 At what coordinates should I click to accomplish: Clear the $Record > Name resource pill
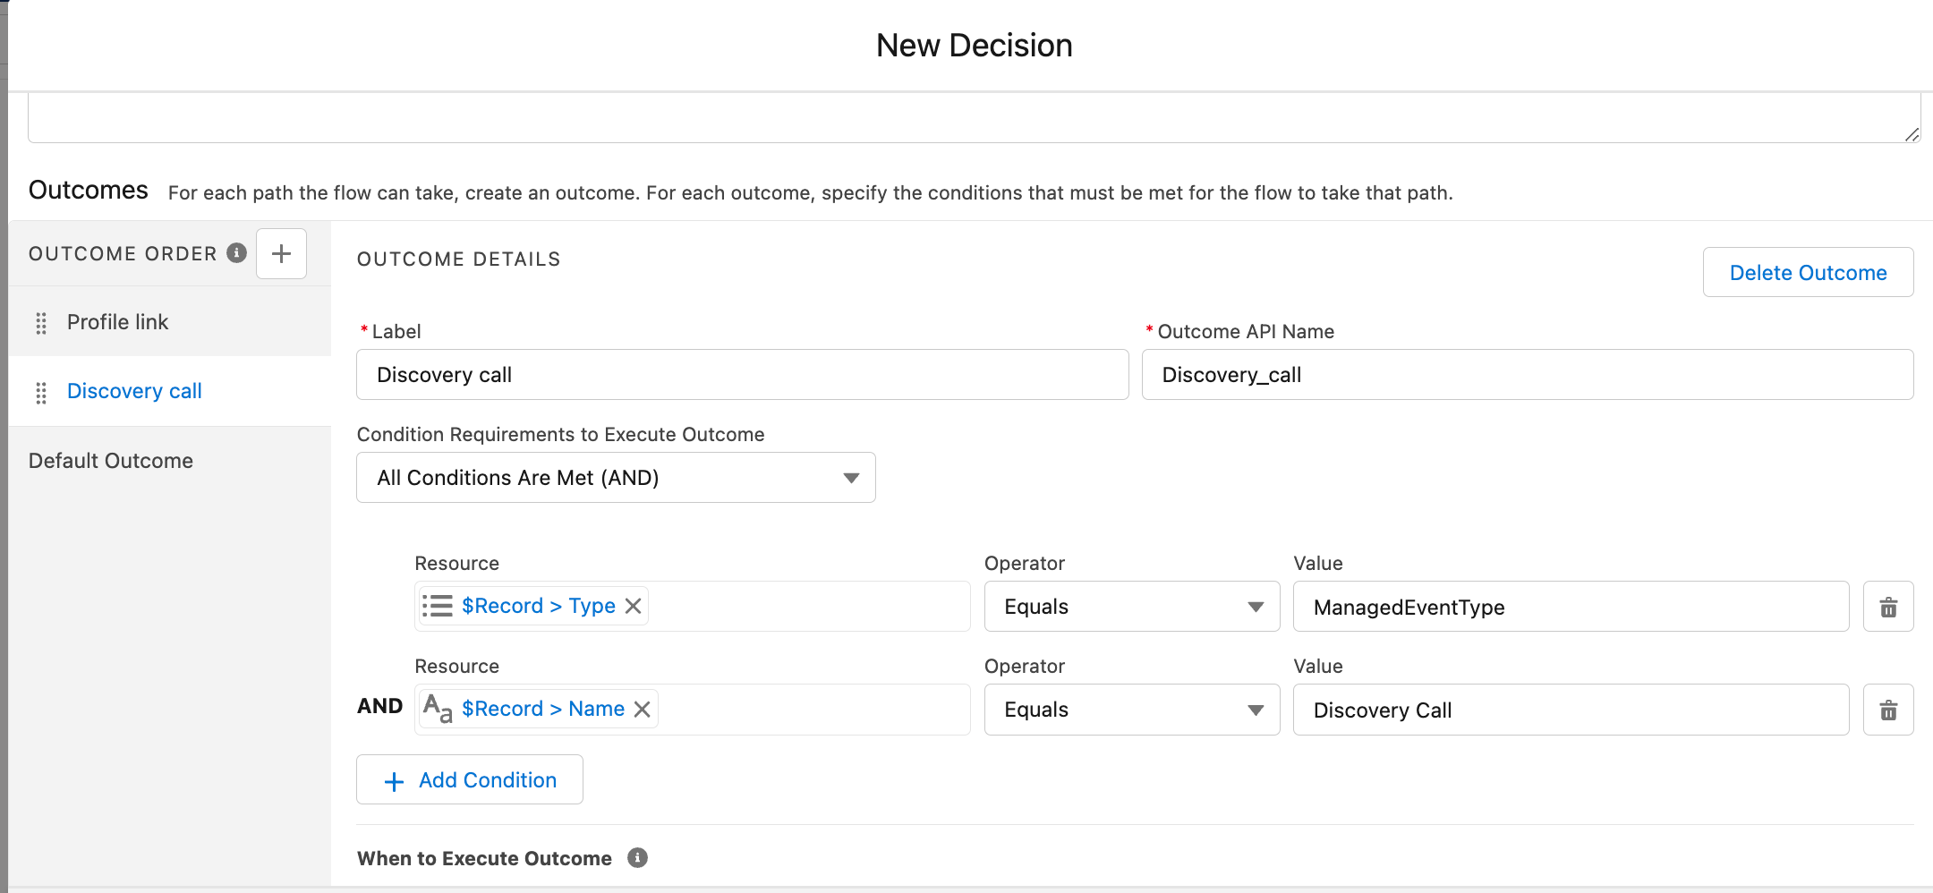(x=643, y=710)
